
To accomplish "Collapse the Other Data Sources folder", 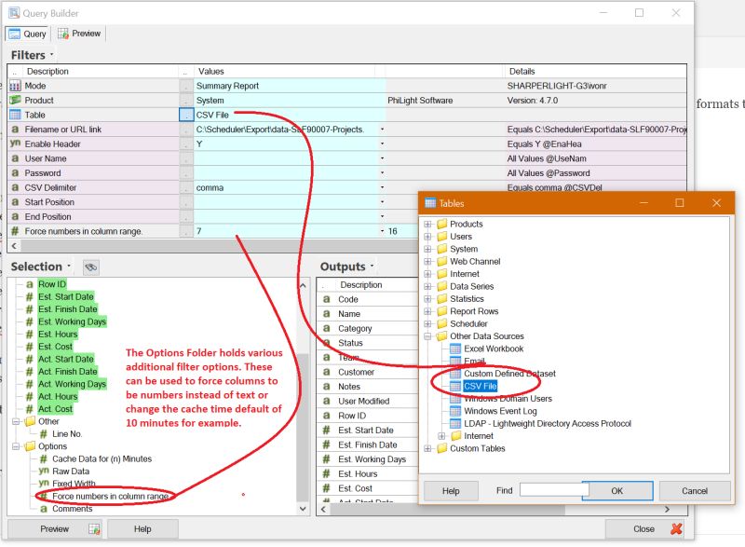I will pos(427,335).
